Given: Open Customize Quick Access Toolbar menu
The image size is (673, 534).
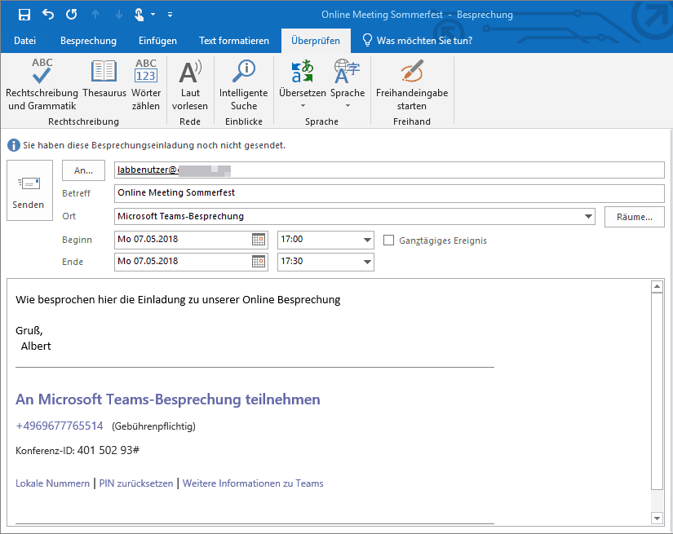Looking at the screenshot, I should (x=170, y=15).
